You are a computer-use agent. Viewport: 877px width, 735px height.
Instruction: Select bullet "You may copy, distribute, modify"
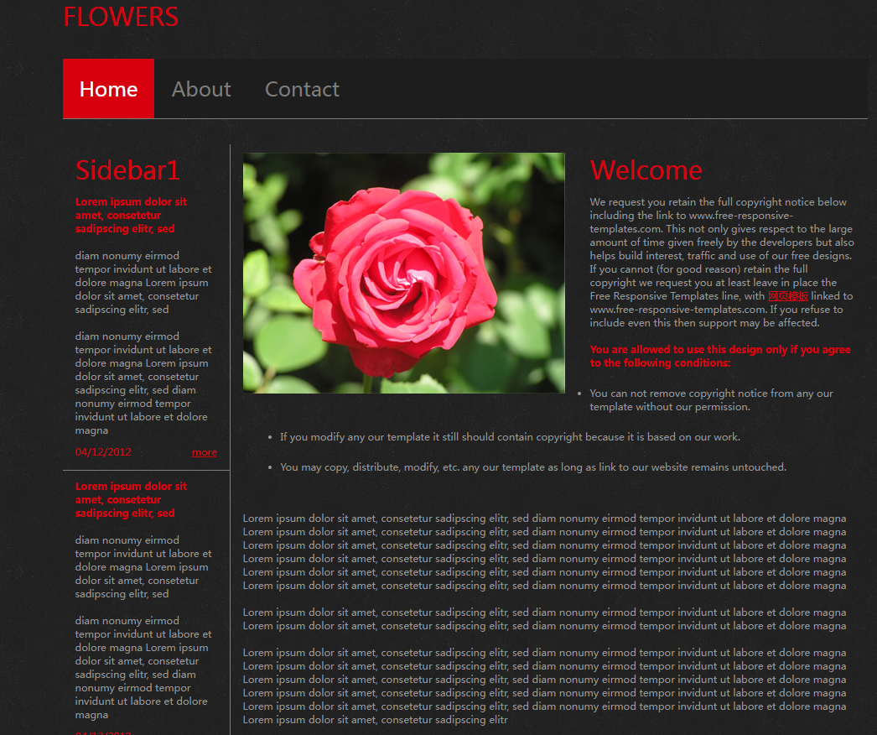(532, 467)
